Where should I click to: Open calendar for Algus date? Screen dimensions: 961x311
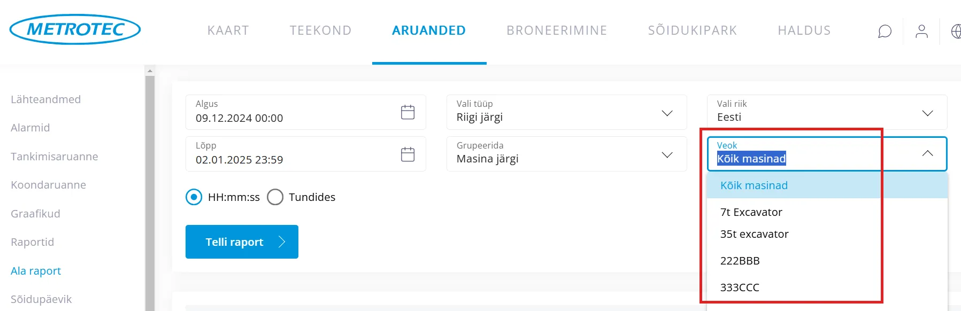[408, 112]
